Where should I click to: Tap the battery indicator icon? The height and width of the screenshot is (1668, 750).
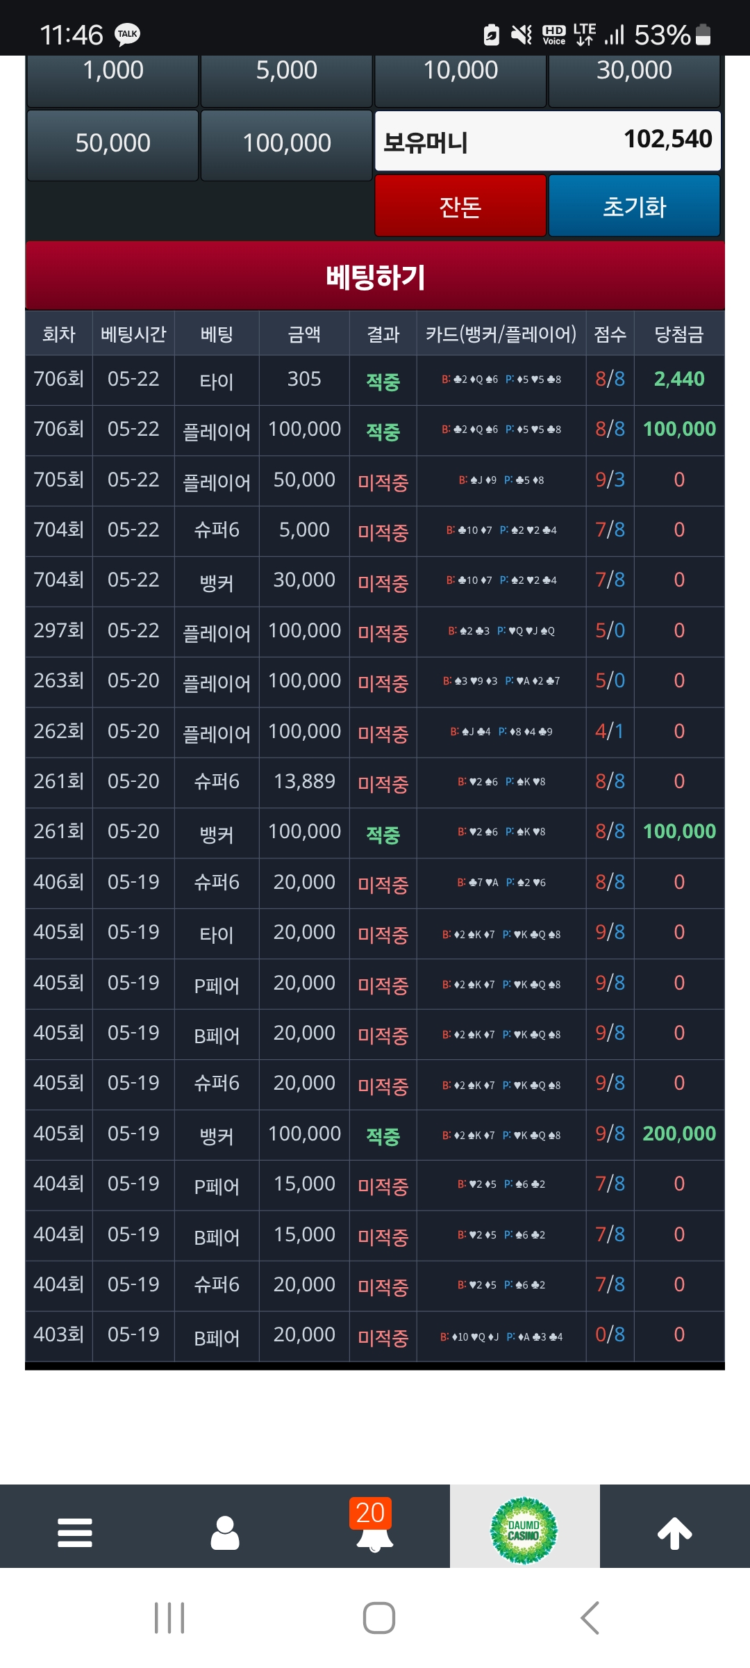point(703,34)
